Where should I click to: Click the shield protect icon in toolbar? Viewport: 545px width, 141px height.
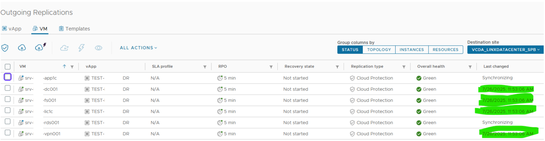tap(5, 48)
